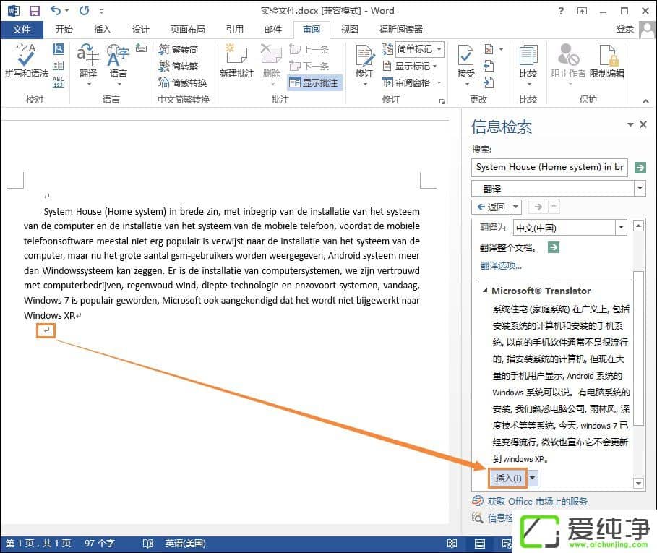Screen dimensions: 657x553
Task: Click the search text field in 信息检索 pane
Action: (x=550, y=167)
